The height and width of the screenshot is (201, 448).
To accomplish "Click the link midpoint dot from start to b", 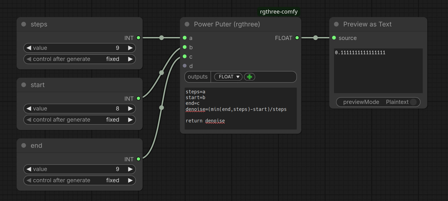I will 162,73.
